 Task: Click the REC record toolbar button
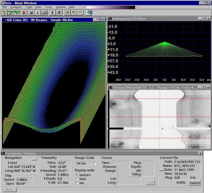(x=4, y=13)
